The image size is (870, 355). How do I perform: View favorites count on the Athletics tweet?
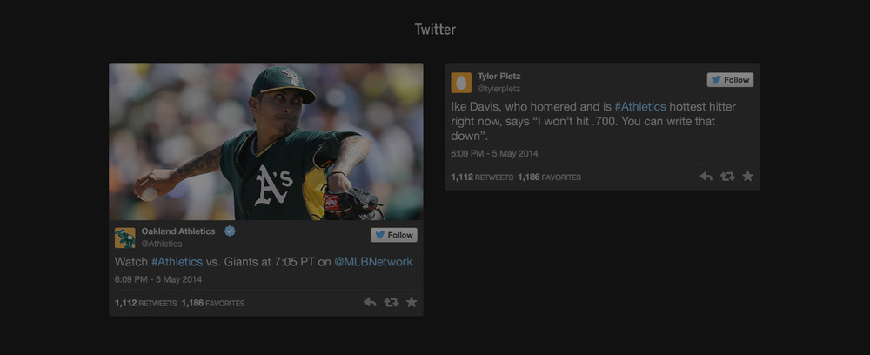click(213, 304)
